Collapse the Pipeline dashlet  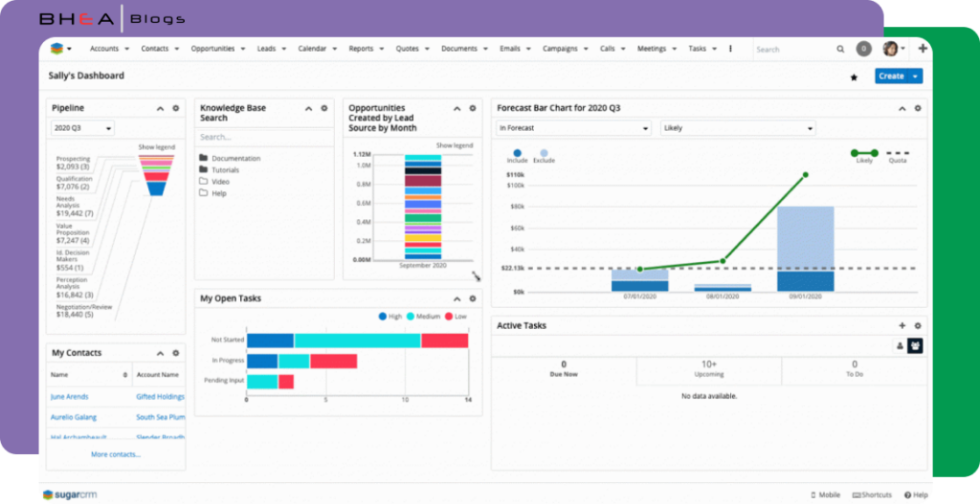tap(160, 108)
